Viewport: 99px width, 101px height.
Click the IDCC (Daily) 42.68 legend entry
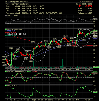pyautogui.click(x=14, y=29)
